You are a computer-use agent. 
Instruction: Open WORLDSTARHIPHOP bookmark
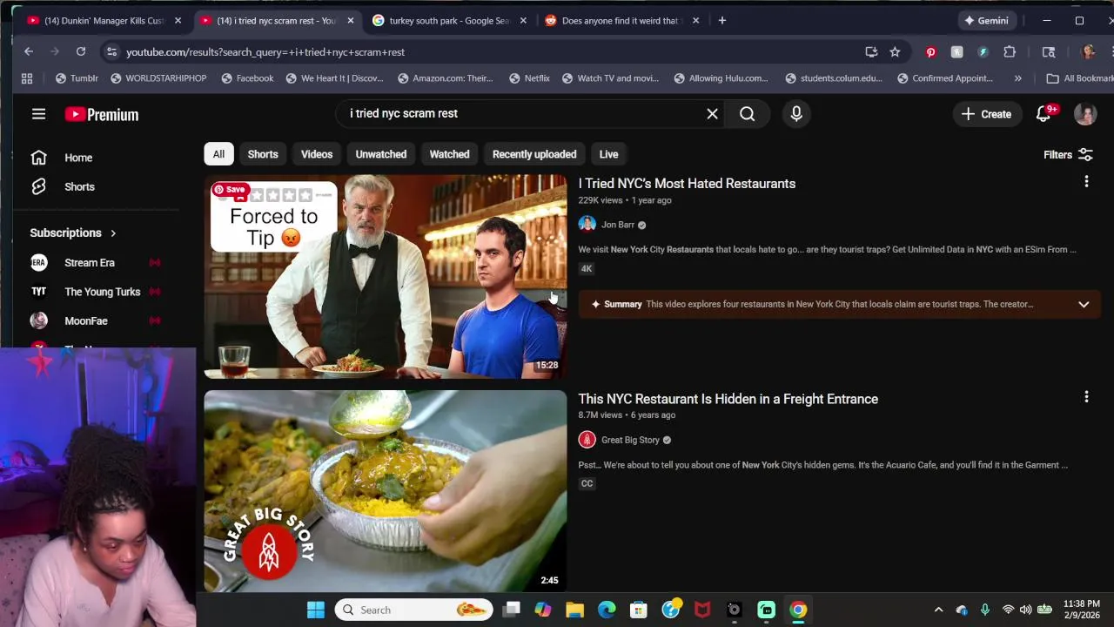tap(158, 78)
